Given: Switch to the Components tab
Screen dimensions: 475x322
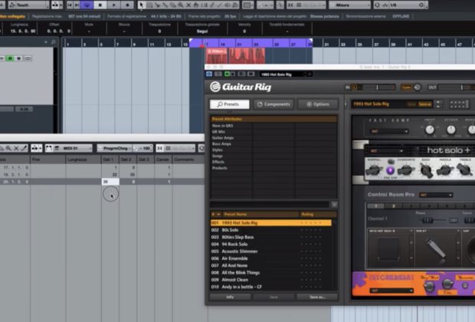Looking at the screenshot, I should 274,104.
